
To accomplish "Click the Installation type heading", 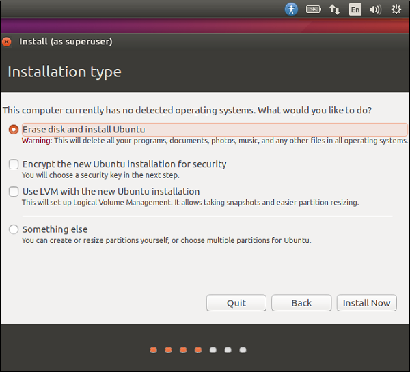I will [x=64, y=72].
